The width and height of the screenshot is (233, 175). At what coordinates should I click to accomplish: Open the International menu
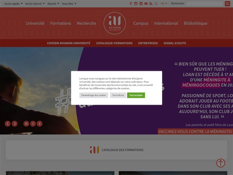pyautogui.click(x=166, y=23)
